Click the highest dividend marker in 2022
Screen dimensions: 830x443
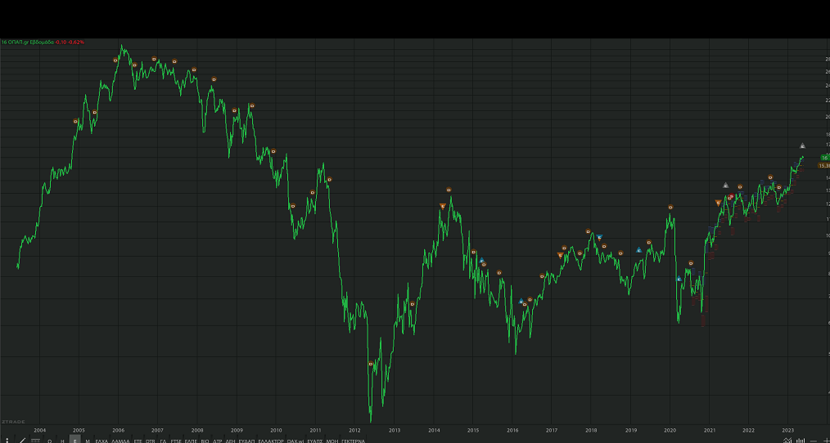point(770,177)
